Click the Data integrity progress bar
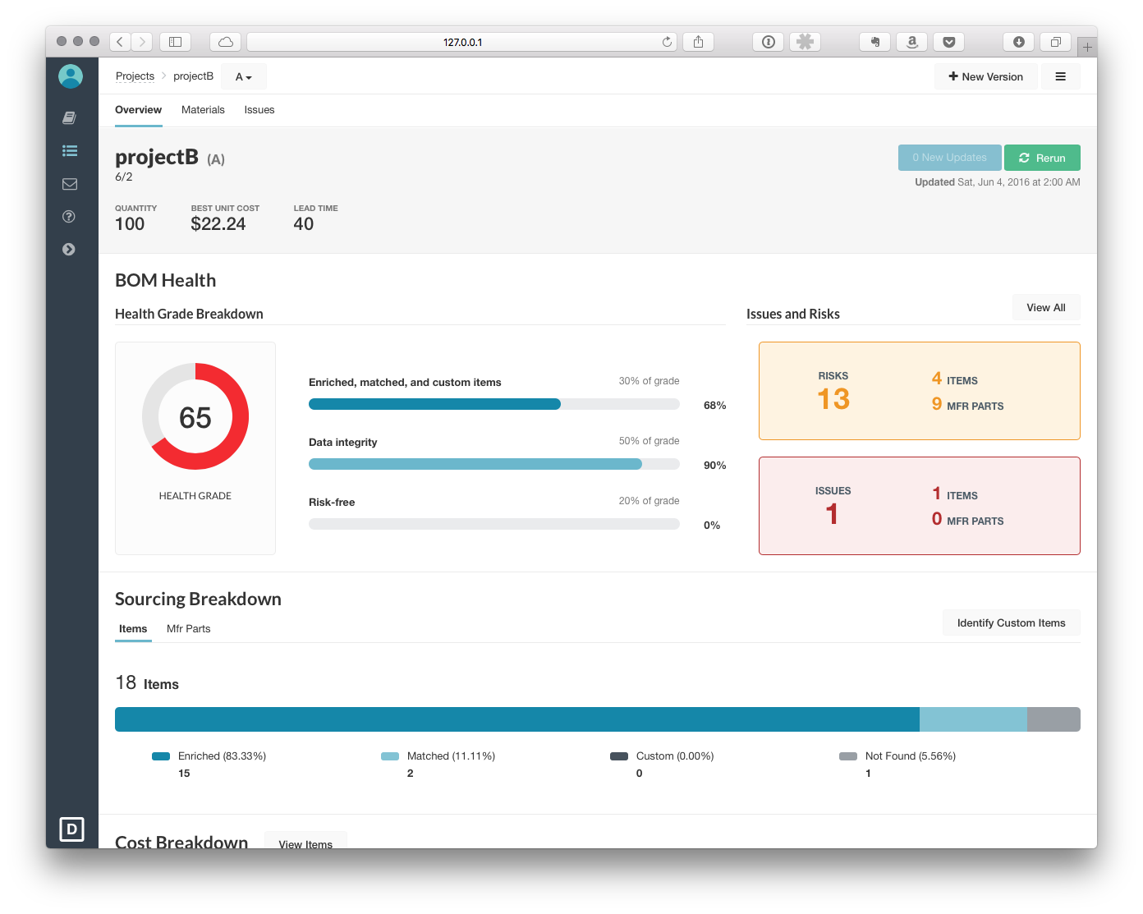Viewport: 1143px width, 914px height. point(493,464)
